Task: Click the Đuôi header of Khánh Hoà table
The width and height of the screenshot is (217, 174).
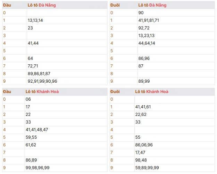Action: point(115,92)
